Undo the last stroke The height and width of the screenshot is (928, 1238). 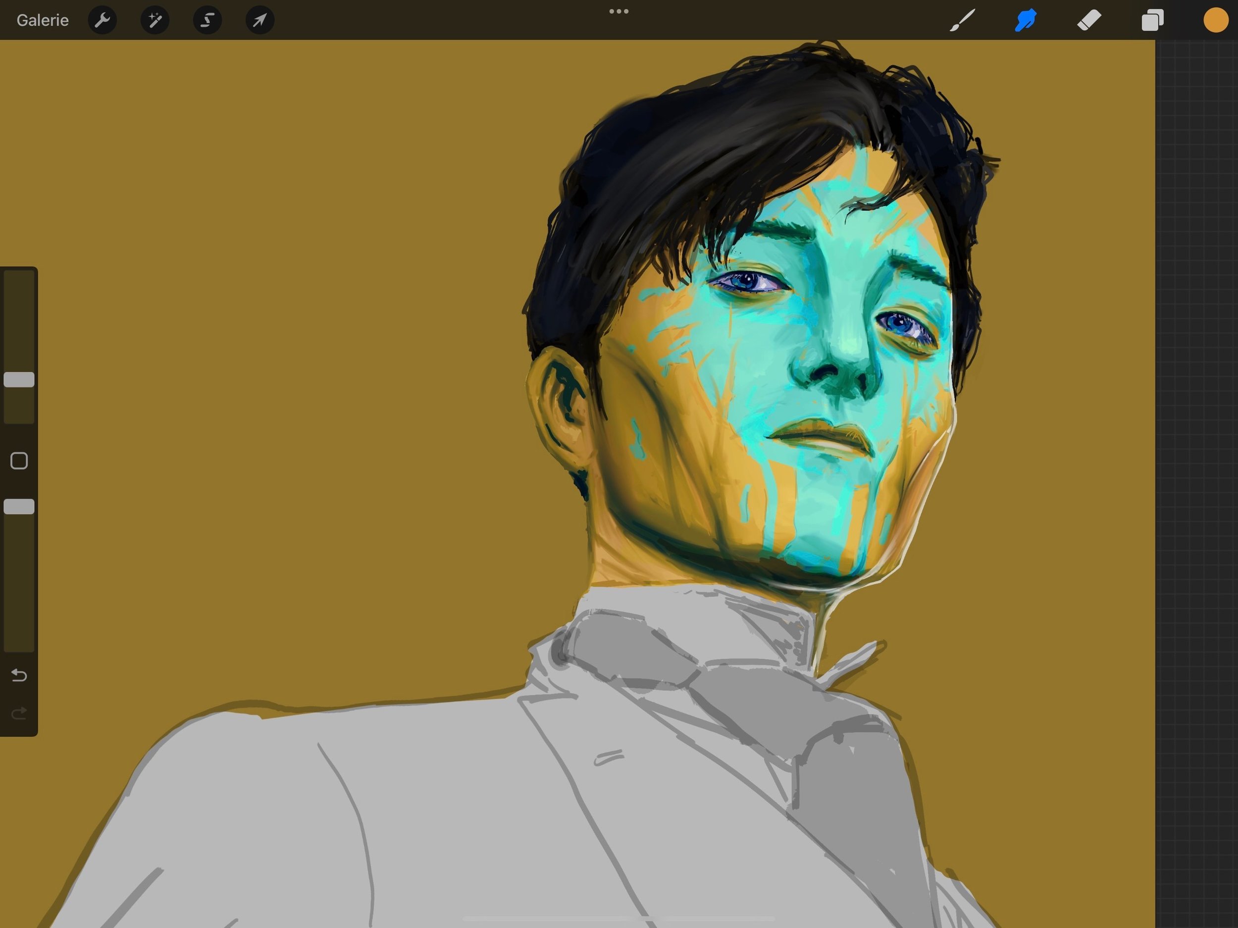coord(19,675)
